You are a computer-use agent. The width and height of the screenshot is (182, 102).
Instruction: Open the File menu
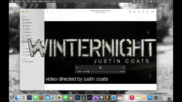[x=24, y=2]
